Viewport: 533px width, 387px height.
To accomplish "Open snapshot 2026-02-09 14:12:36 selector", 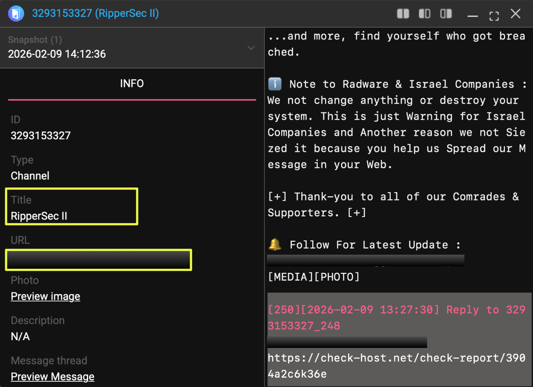I will tap(57, 54).
